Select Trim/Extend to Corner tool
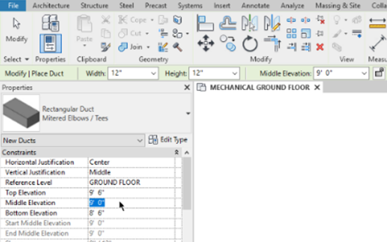The width and height of the screenshot is (387, 242). coord(272,43)
